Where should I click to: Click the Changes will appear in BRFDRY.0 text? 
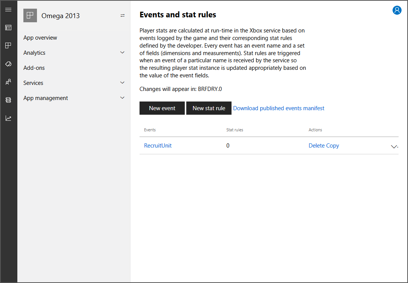181,89
